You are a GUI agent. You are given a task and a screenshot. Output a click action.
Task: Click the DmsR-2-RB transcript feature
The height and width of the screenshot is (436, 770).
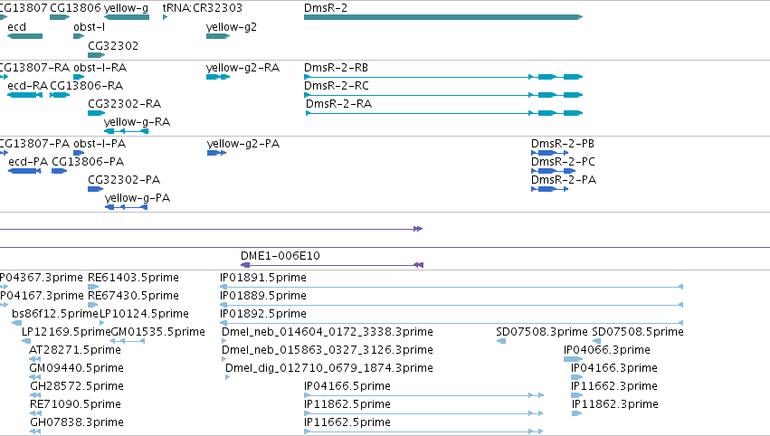click(443, 77)
